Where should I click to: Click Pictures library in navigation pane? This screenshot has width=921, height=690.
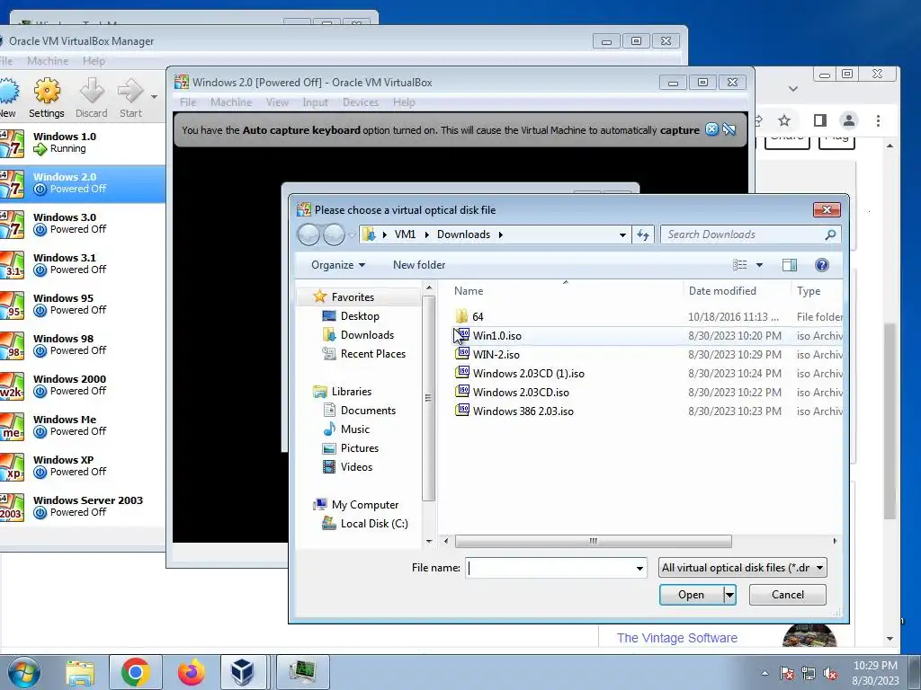360,447
